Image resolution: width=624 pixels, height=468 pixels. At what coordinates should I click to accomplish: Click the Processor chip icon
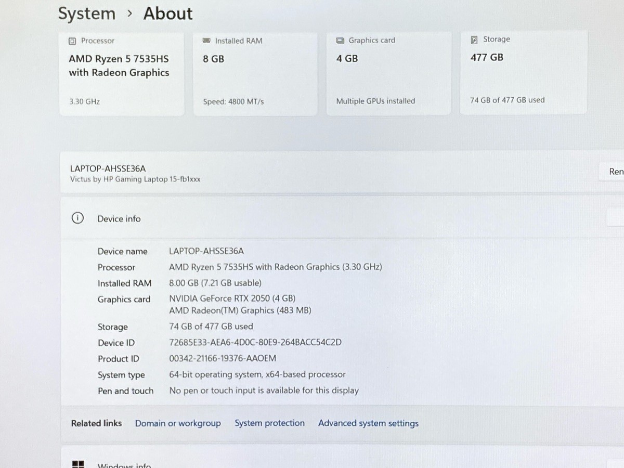point(73,41)
